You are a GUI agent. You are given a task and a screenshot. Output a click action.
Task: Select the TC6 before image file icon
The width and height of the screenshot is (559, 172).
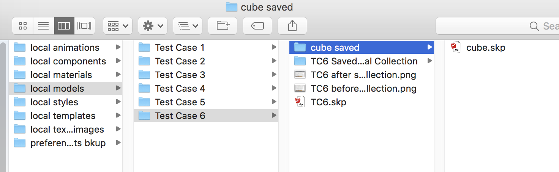tap(300, 88)
